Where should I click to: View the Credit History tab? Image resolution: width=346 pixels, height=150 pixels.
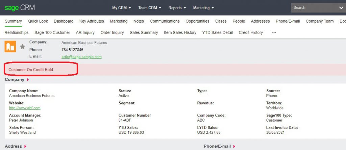(251, 32)
